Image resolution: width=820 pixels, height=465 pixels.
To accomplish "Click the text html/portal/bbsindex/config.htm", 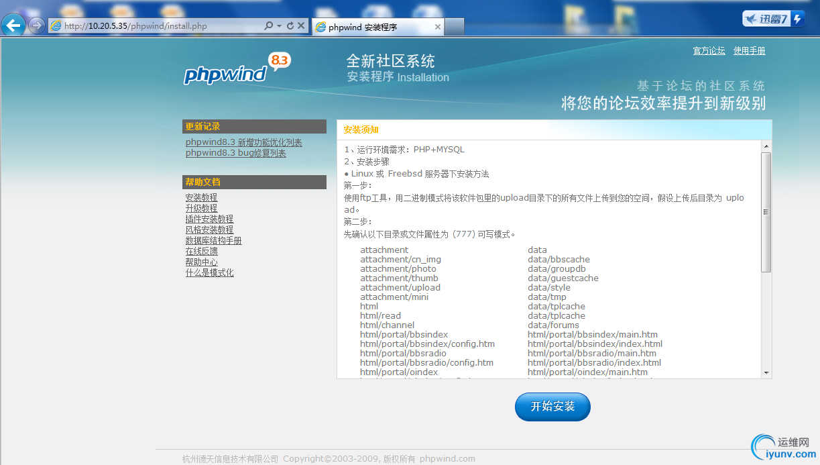I will (427, 344).
